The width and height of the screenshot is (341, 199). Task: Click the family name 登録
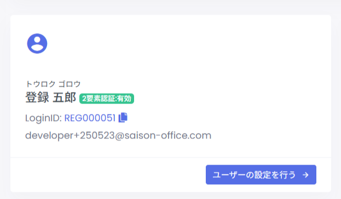37,98
